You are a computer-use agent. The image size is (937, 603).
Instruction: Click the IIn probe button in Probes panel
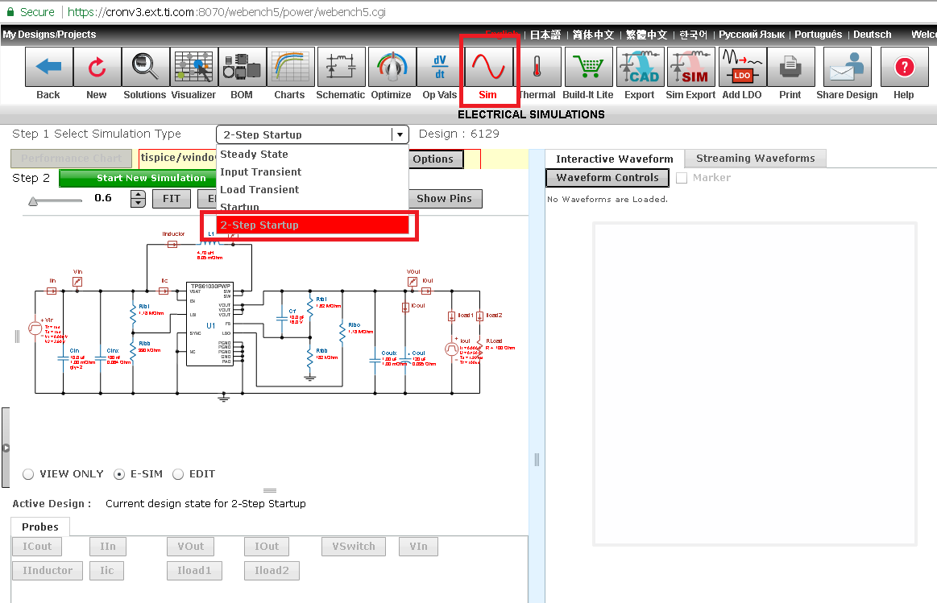pyautogui.click(x=108, y=547)
